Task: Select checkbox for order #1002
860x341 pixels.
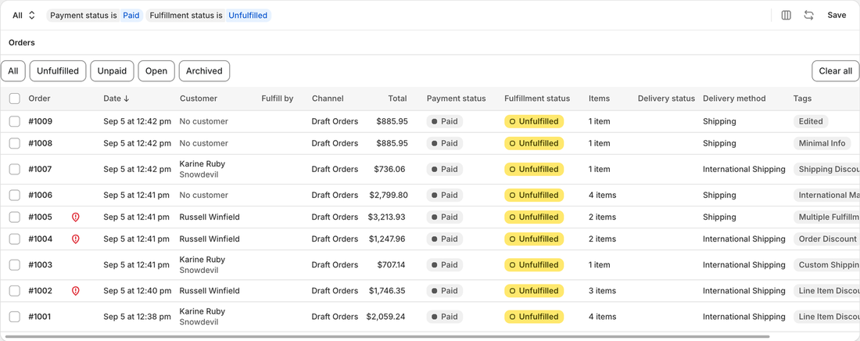Action: pos(15,290)
